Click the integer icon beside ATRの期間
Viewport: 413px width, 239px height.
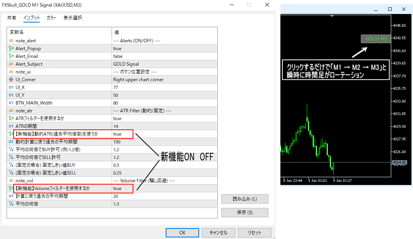point(11,126)
